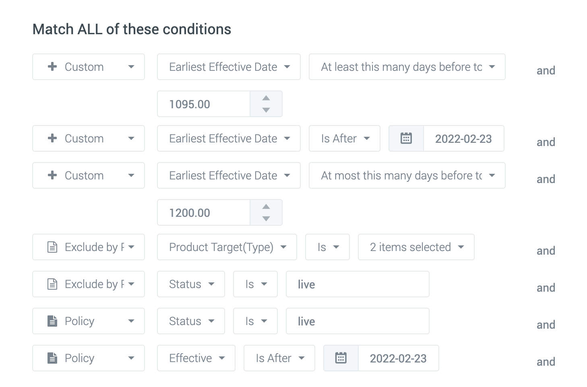Click calendar icon beside Earliest Effective Date Is After
The height and width of the screenshot is (387, 587).
(406, 139)
